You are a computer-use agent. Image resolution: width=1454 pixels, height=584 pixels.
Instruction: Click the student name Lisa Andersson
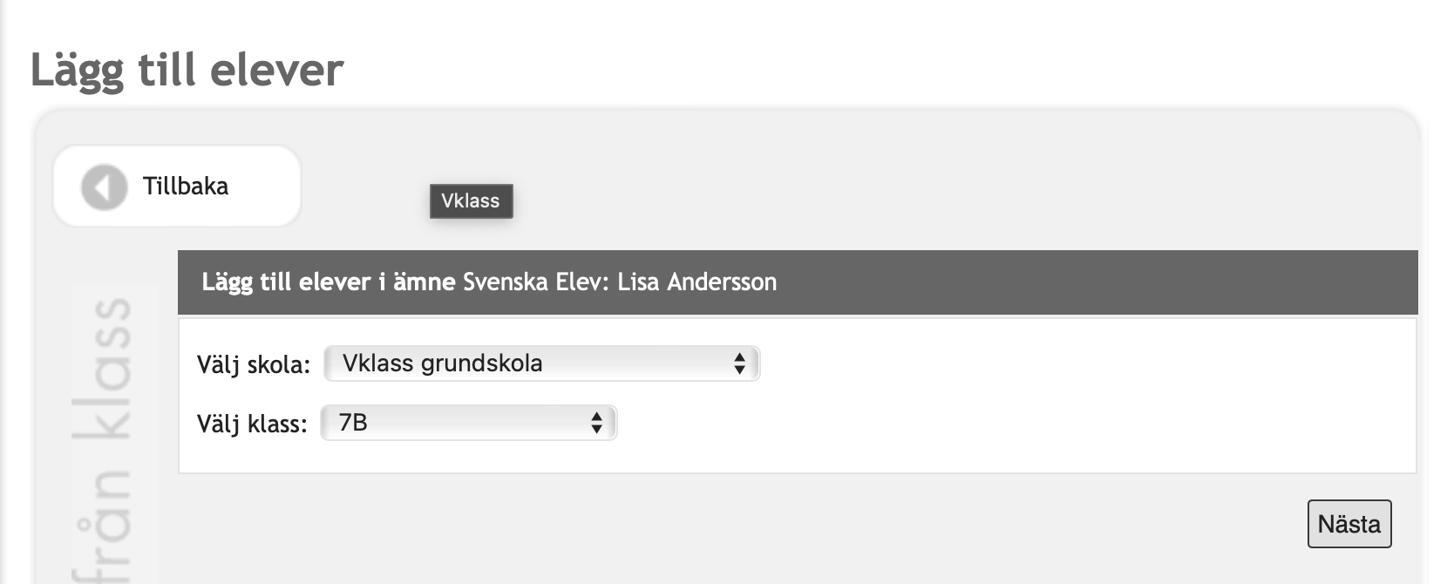693,282
